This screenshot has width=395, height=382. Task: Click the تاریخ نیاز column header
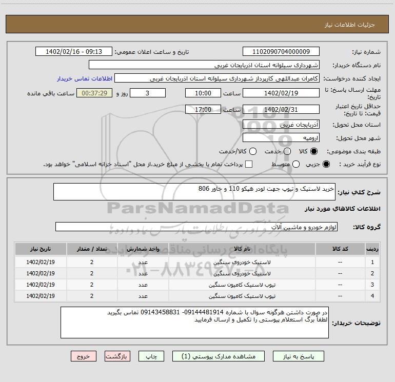[41, 249]
